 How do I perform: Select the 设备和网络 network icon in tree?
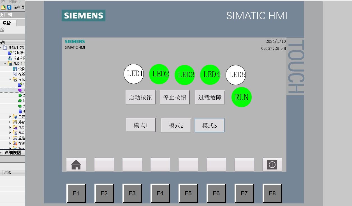point(10,58)
